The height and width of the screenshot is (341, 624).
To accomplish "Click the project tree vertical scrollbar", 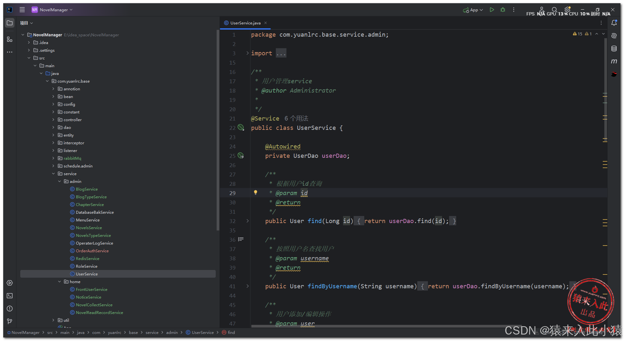I will [218, 130].
